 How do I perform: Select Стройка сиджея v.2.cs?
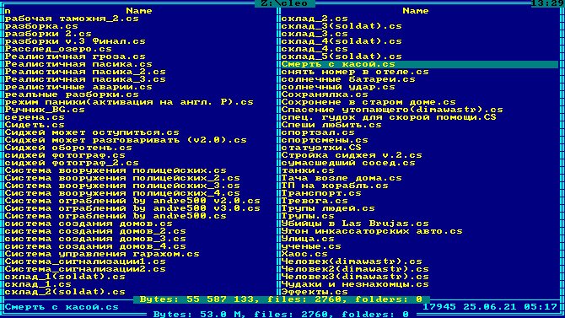pos(352,155)
